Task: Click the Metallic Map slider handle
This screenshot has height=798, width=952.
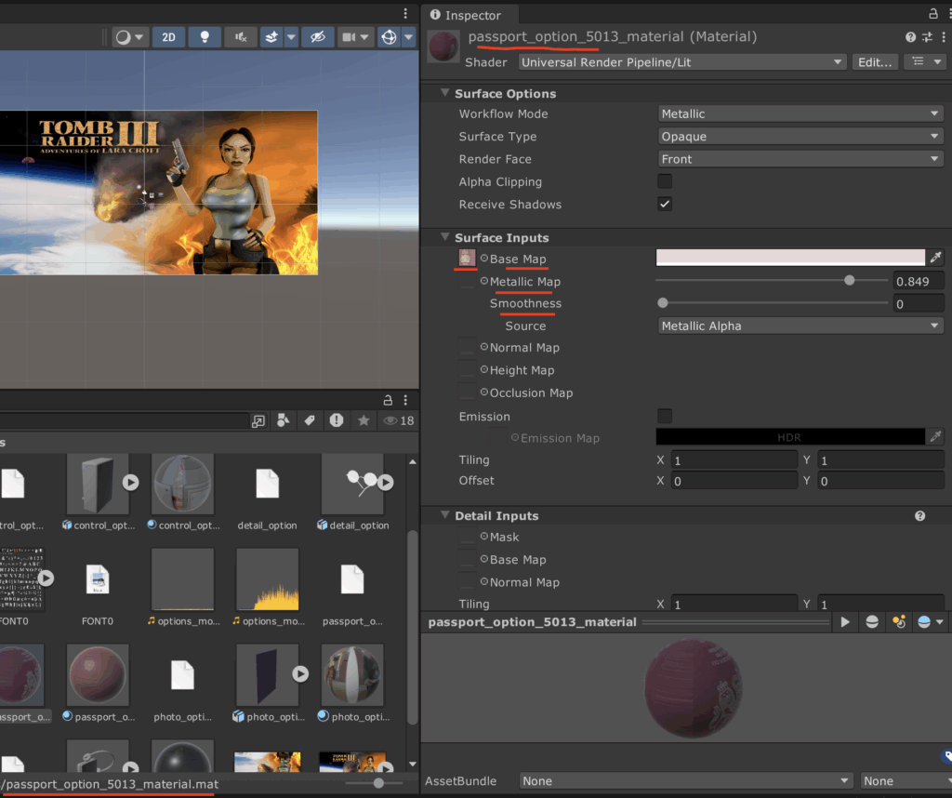Action: [x=850, y=280]
